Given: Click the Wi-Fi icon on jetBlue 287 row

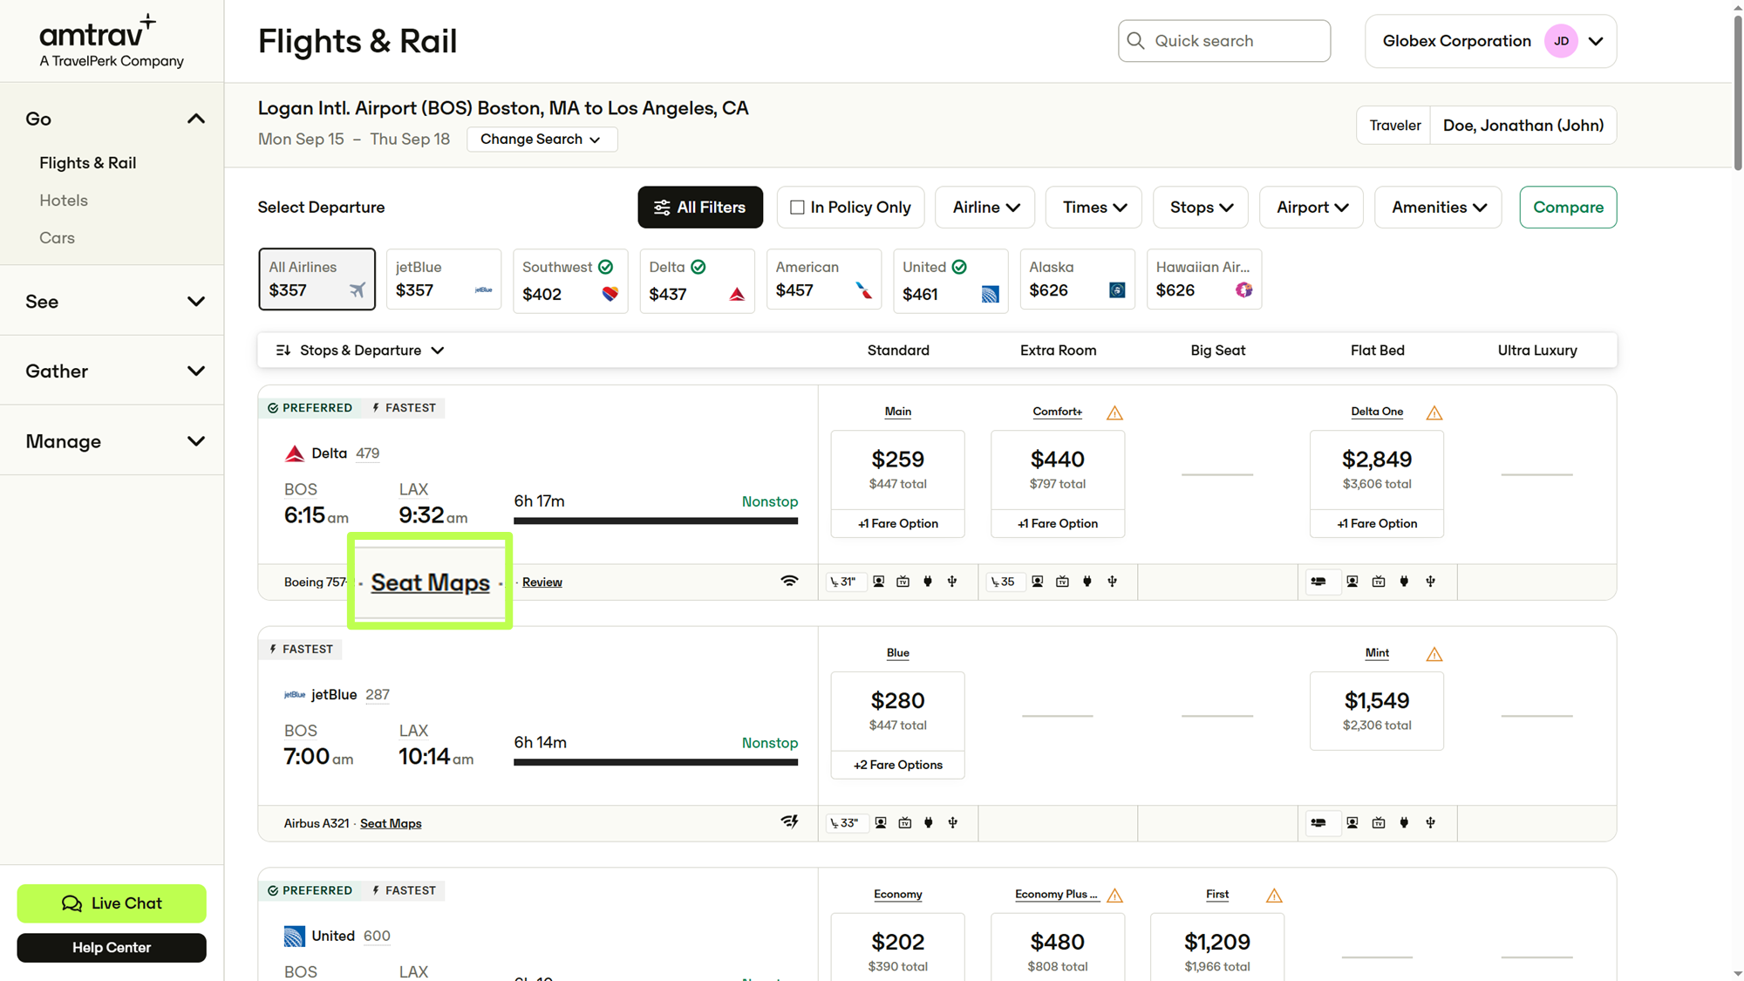Looking at the screenshot, I should click(x=788, y=822).
